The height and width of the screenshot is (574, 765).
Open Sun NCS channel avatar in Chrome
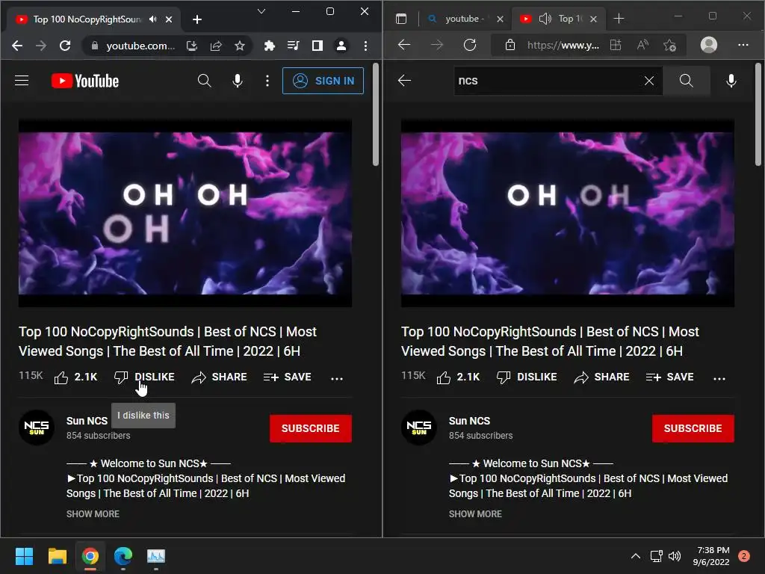tap(37, 428)
